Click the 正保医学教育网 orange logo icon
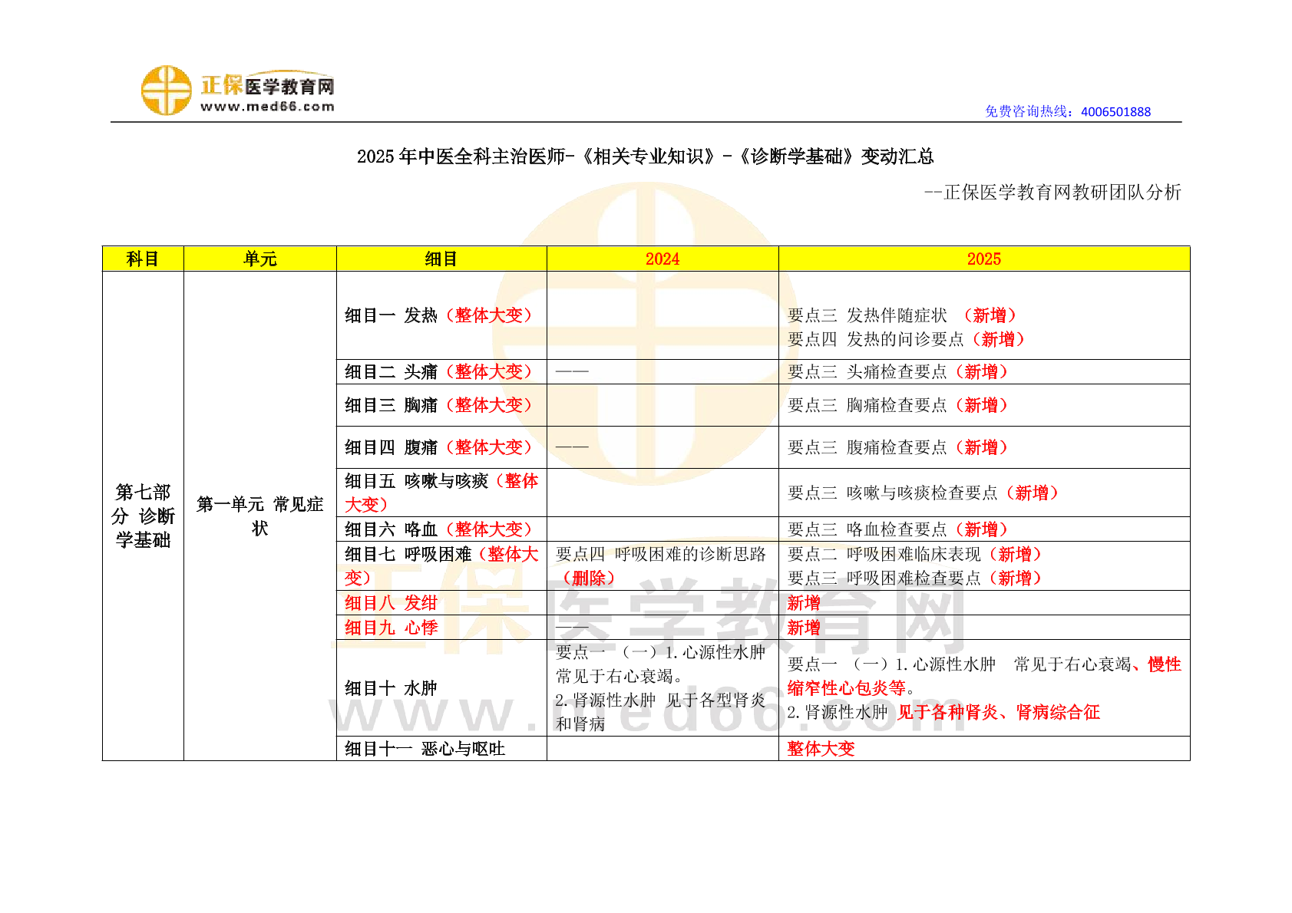This screenshot has width=1292, height=913. pos(166,91)
